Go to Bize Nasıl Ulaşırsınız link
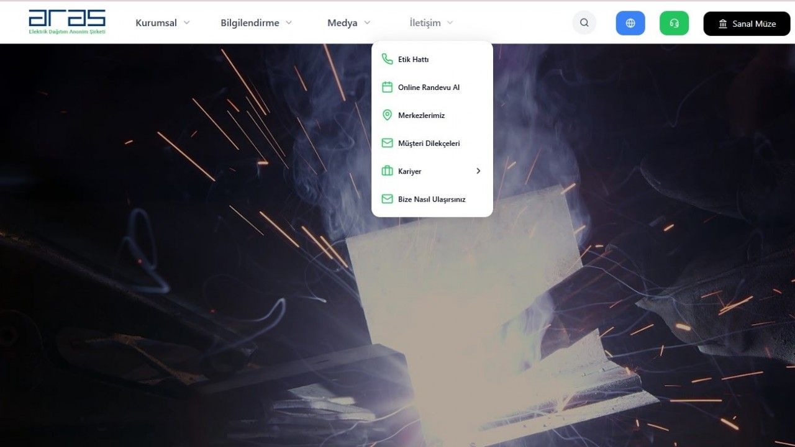This screenshot has height=447, width=795. click(432, 199)
